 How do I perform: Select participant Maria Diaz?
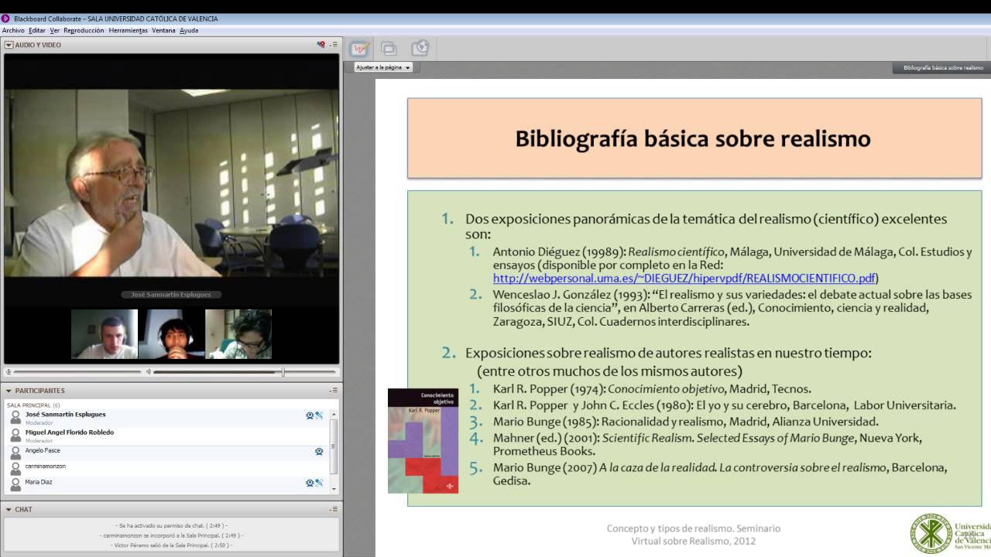pyautogui.click(x=166, y=485)
